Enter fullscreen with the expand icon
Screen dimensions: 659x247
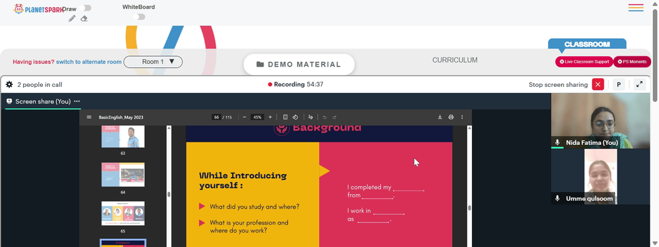pyautogui.click(x=639, y=84)
